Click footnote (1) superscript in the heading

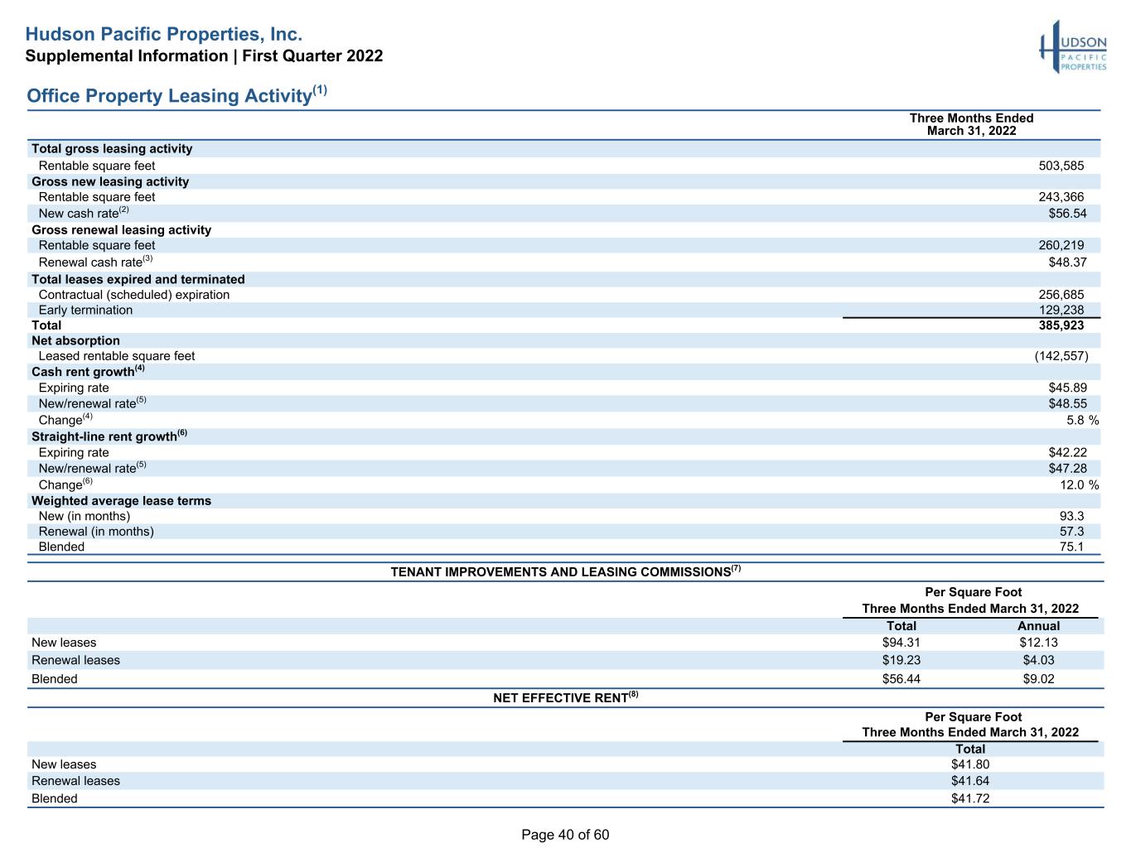click(x=320, y=89)
